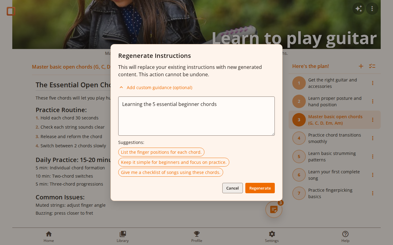The height and width of the screenshot is (245, 393).
Task: Choose suggestion 'Keep it simple for beginners'
Action: tap(174, 162)
